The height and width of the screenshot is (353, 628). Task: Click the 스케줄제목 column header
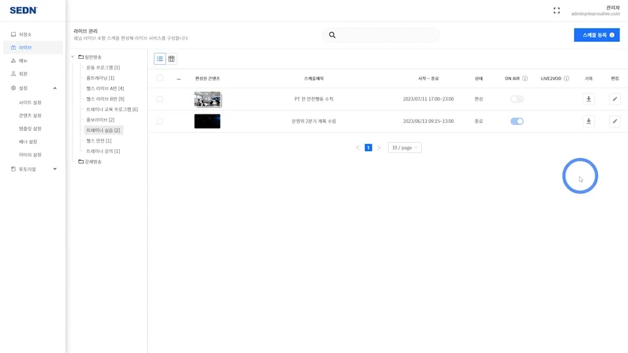point(313,78)
